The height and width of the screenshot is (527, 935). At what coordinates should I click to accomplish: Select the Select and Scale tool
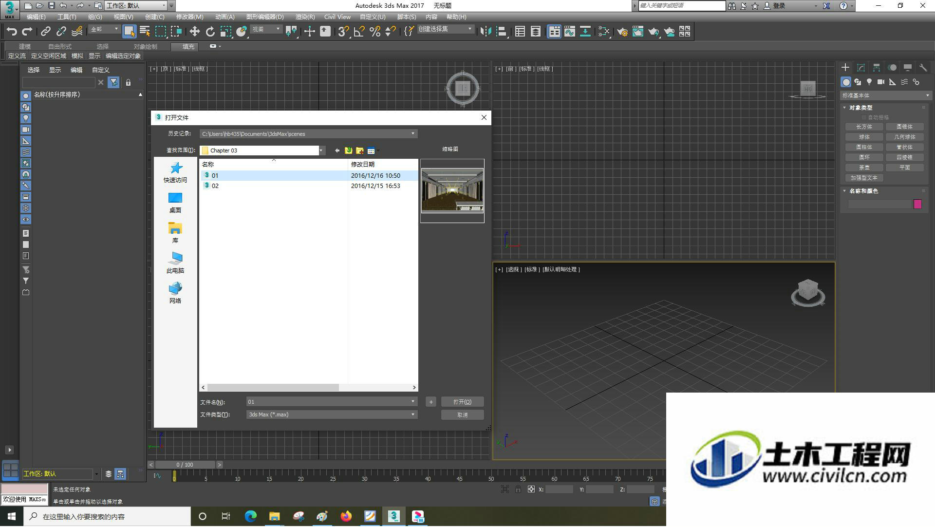[225, 32]
